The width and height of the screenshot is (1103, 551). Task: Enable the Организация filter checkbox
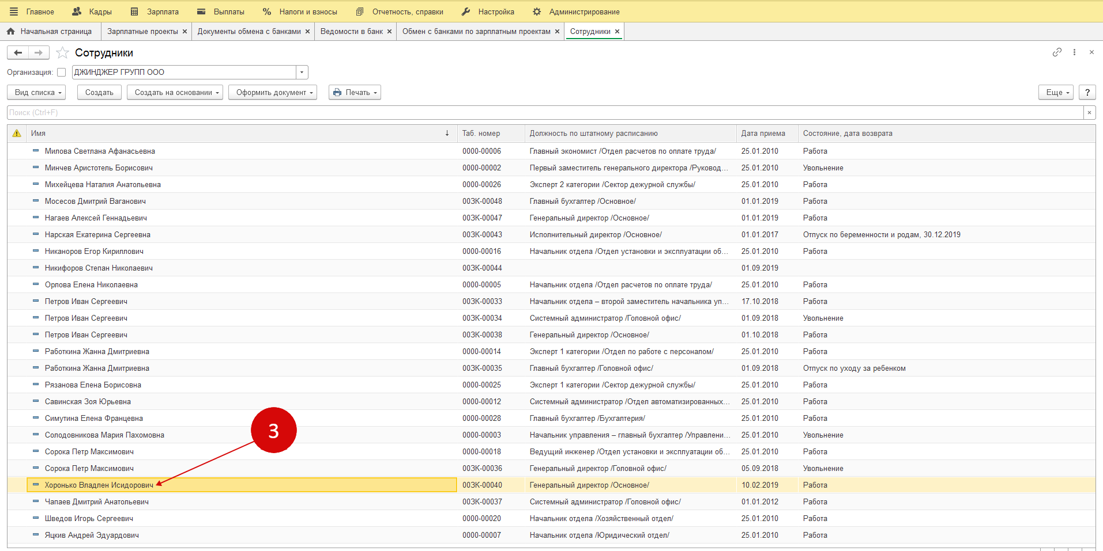tap(62, 73)
